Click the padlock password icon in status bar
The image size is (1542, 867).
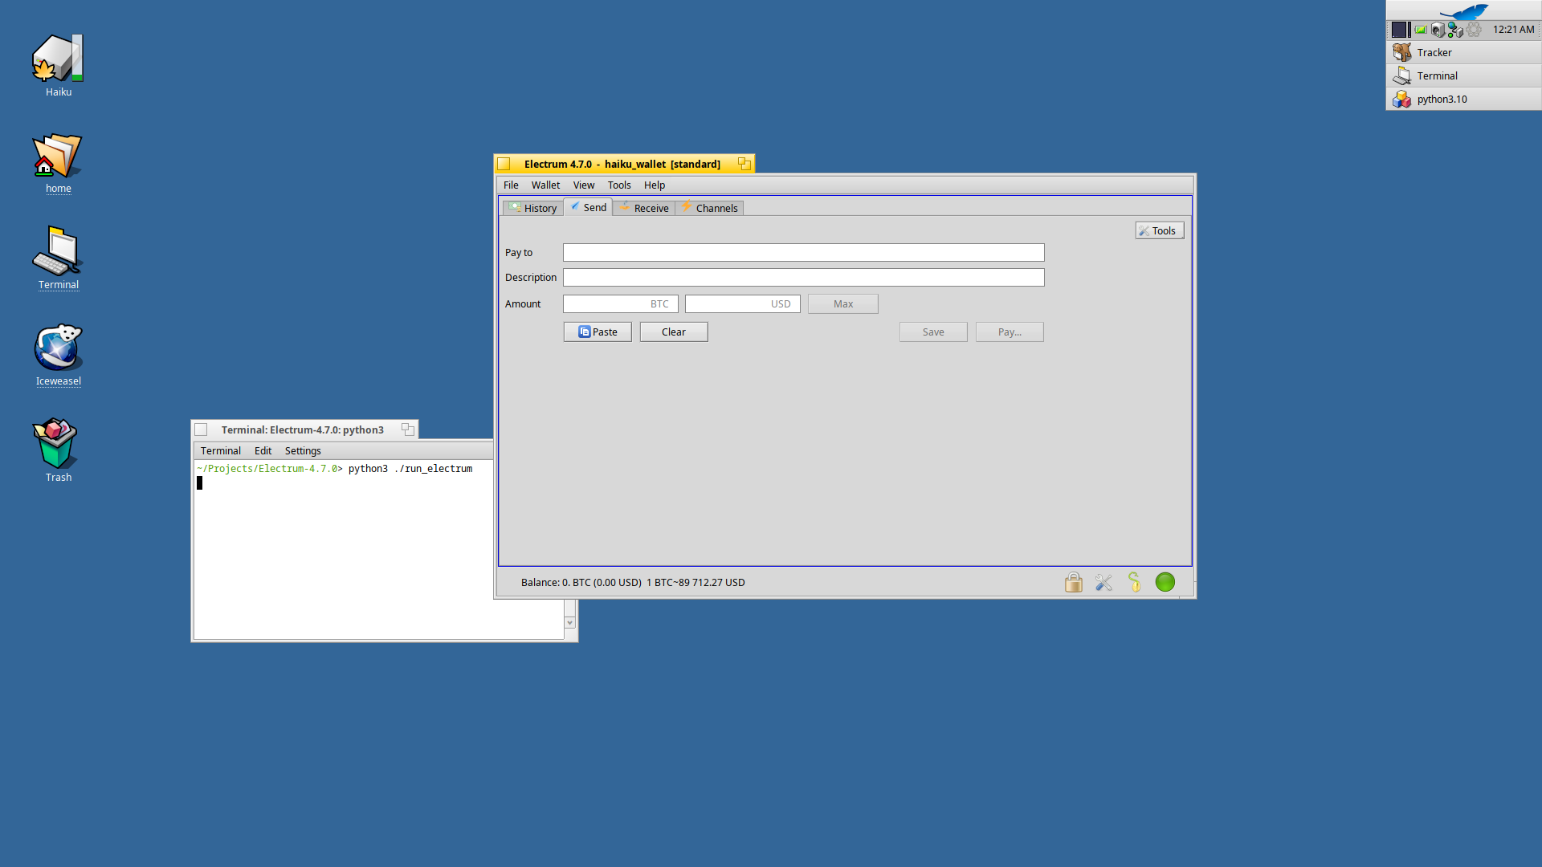click(x=1073, y=582)
